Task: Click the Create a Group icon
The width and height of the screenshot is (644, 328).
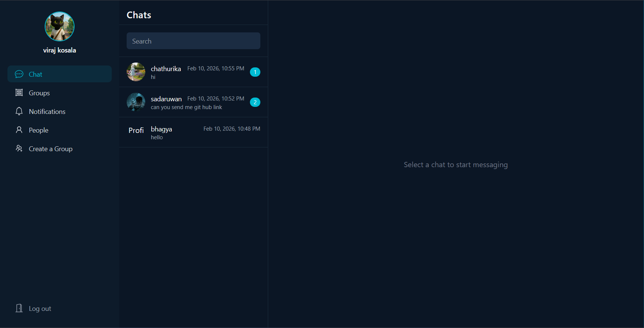Action: (x=19, y=149)
